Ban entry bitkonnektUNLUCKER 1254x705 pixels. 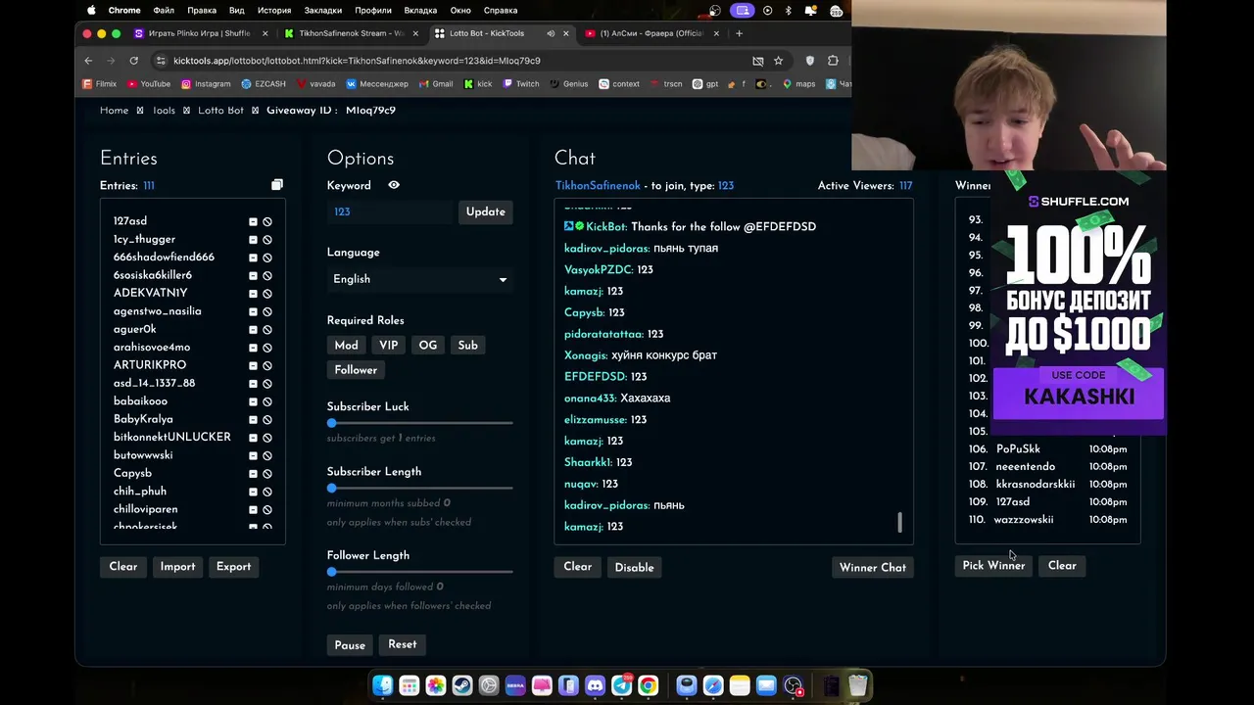pos(267,438)
